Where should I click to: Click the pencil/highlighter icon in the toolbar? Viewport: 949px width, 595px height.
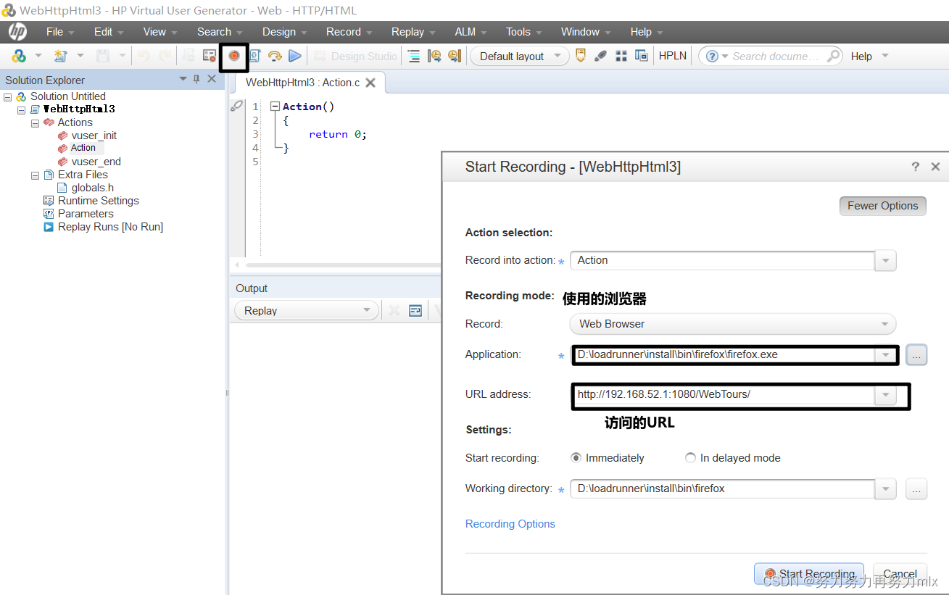tap(600, 56)
